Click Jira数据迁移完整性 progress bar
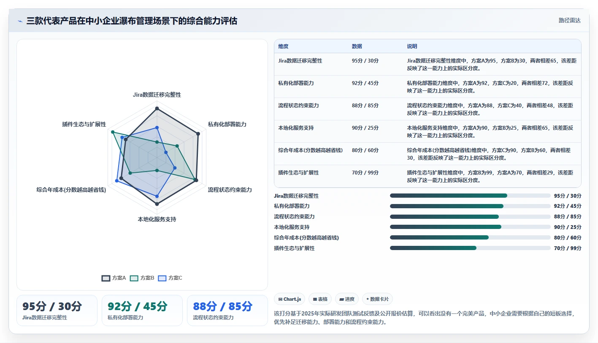This screenshot has height=343, width=598. coord(470,196)
